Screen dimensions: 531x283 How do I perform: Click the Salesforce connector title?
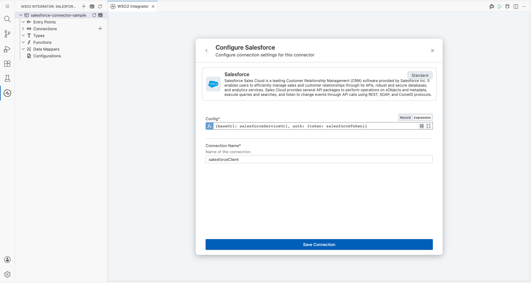pos(237,74)
